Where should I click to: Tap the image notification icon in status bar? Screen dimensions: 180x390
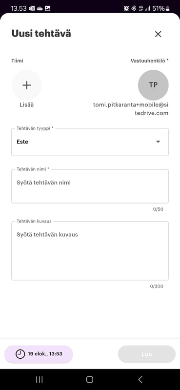pos(47,8)
